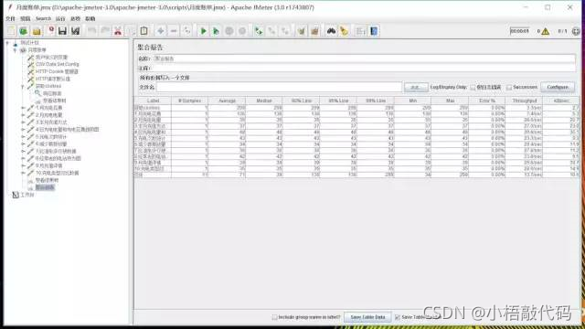Click the Remote Start All icon
The height and width of the screenshot is (329, 585).
click(x=259, y=31)
